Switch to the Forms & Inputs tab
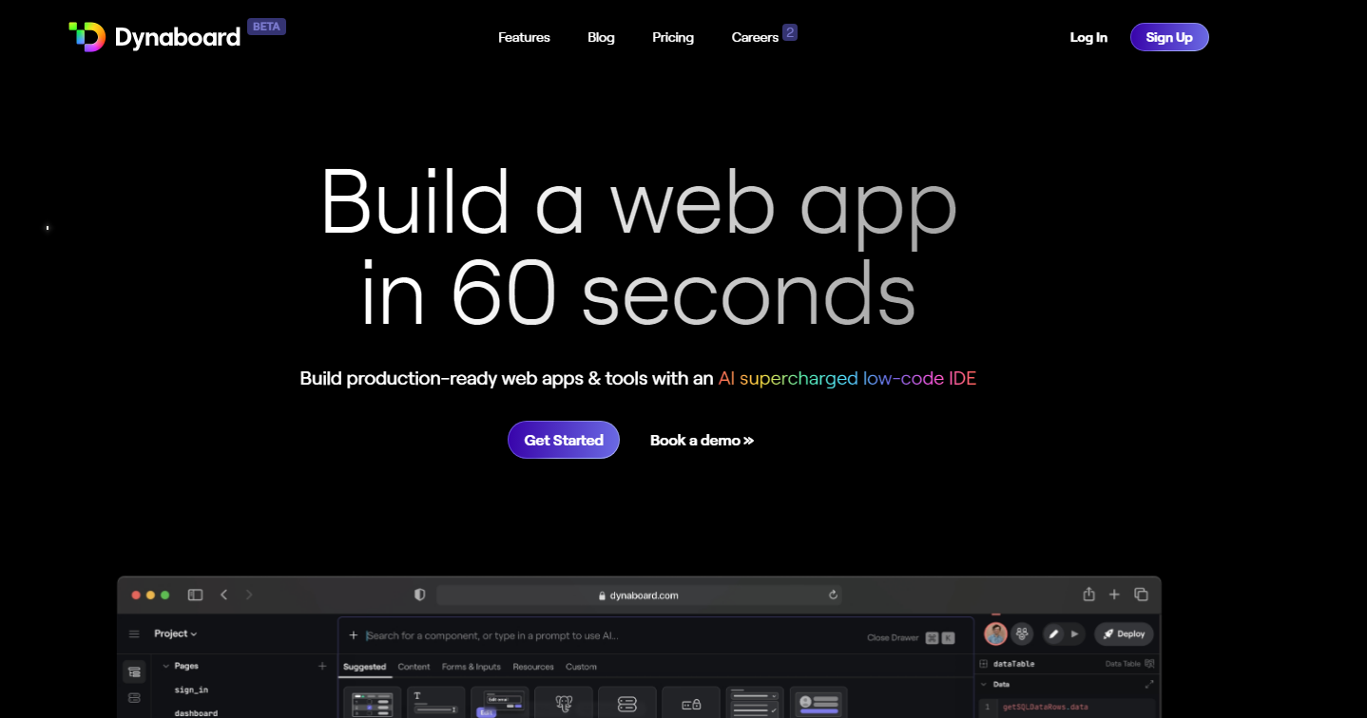 [x=472, y=667]
